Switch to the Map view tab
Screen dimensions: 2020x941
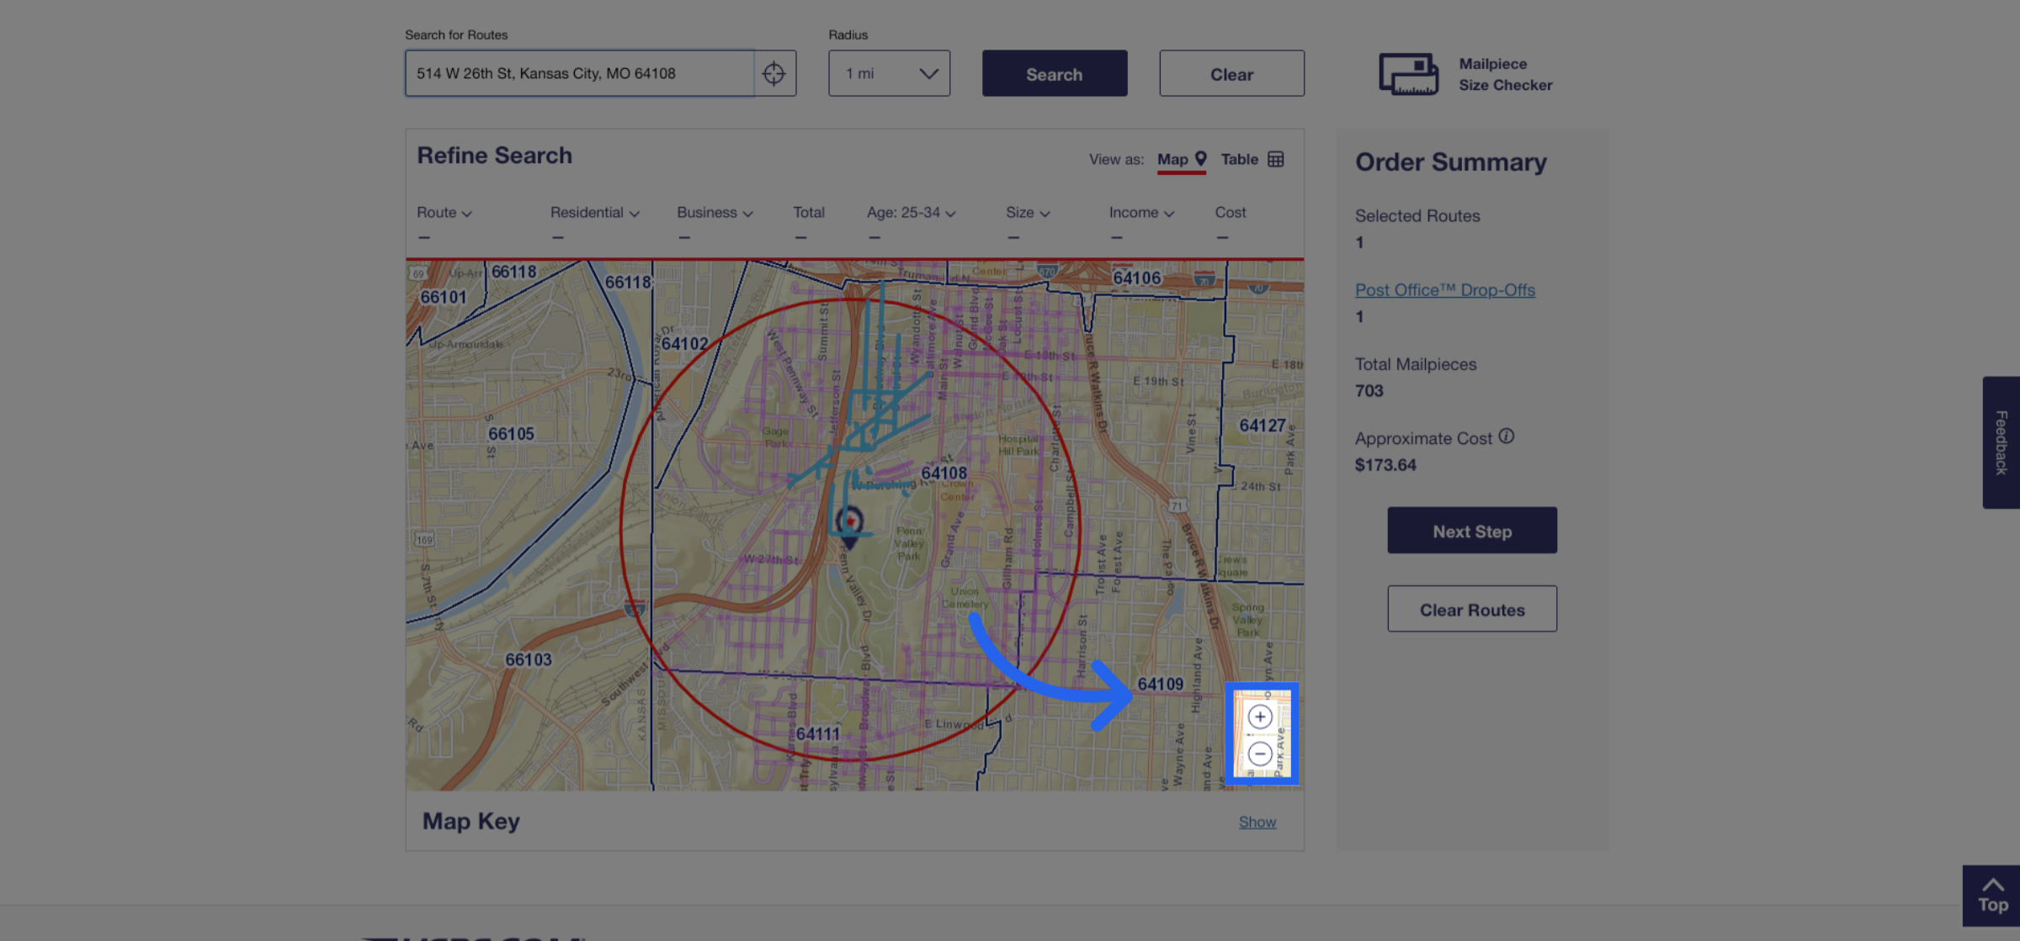(x=1174, y=158)
